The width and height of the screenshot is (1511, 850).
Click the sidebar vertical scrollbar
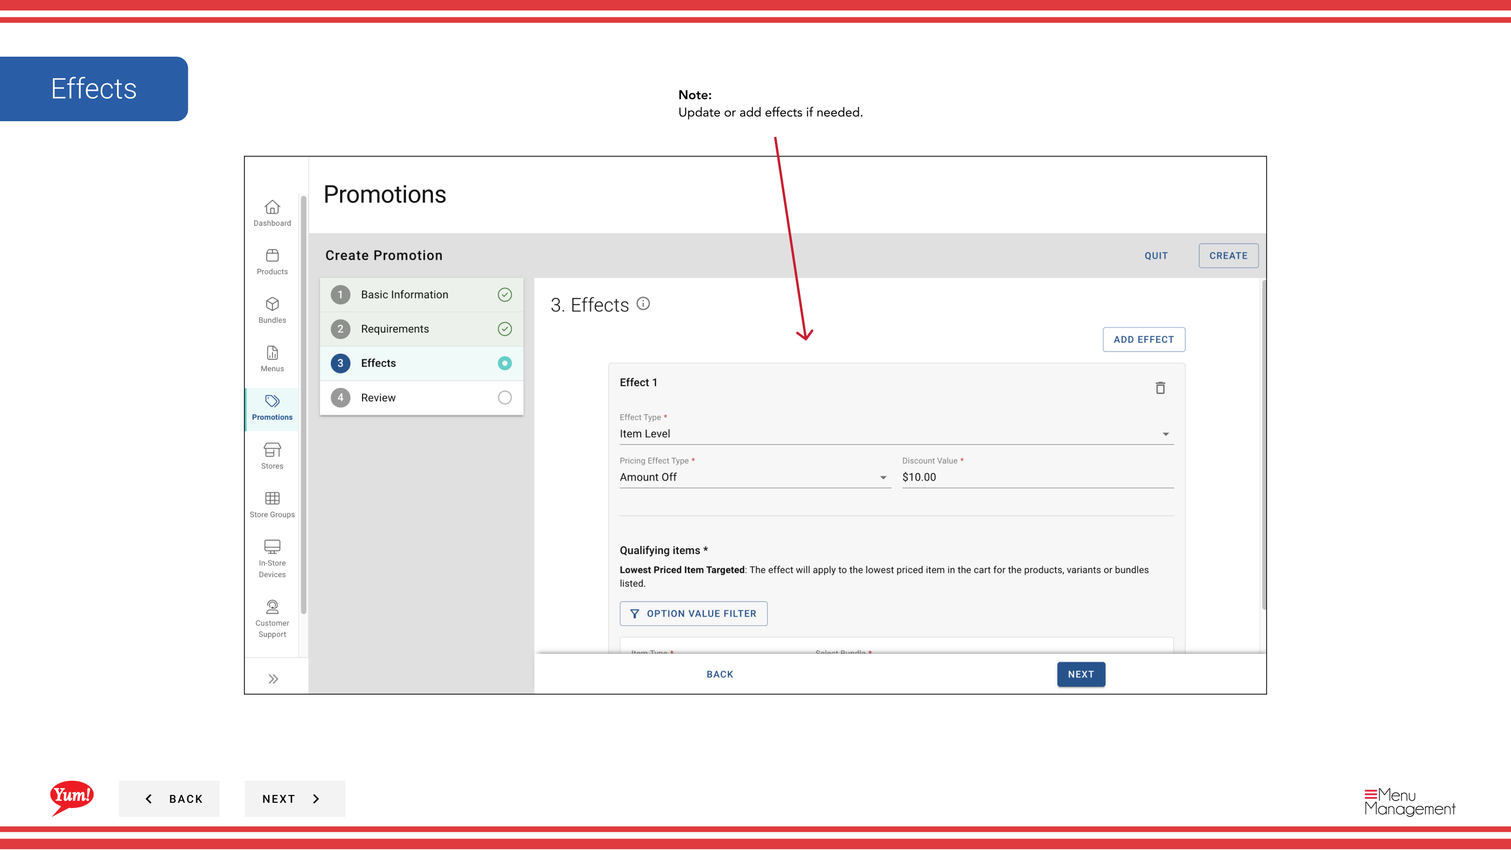click(x=303, y=405)
